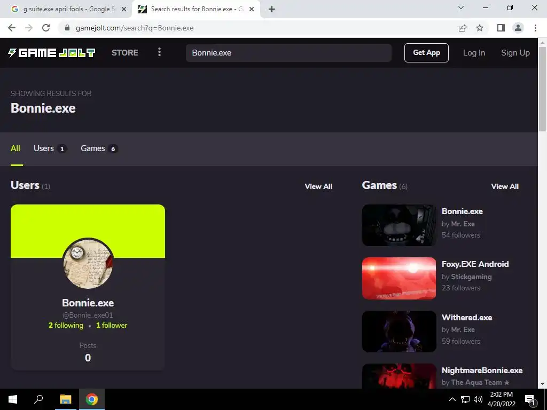Open the Bonnie.exe user avatar
Viewport: 547px width, 410px height.
(x=88, y=264)
